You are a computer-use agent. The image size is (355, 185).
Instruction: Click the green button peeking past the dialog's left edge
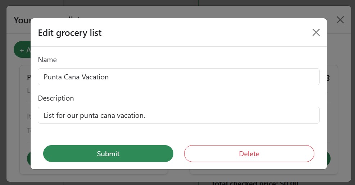pyautogui.click(x=29, y=158)
